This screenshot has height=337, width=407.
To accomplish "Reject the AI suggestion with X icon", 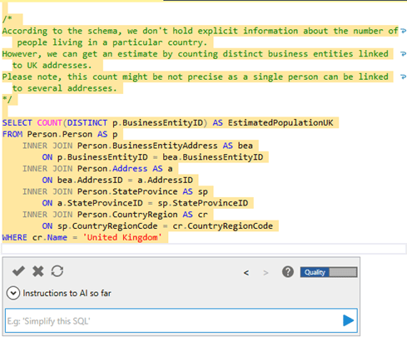I will tap(38, 271).
